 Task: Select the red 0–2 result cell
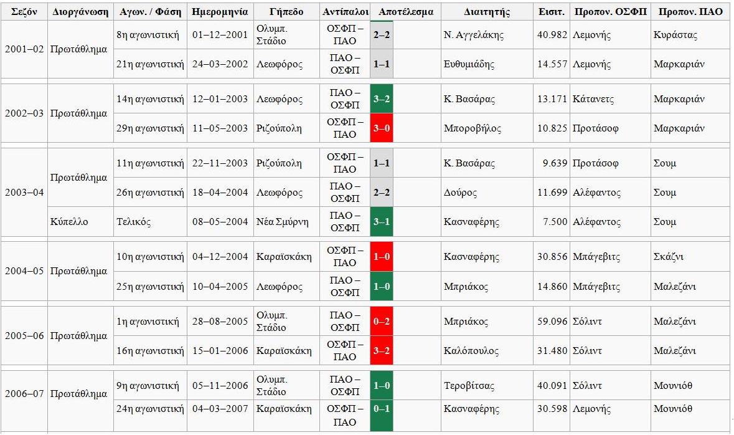[382, 322]
